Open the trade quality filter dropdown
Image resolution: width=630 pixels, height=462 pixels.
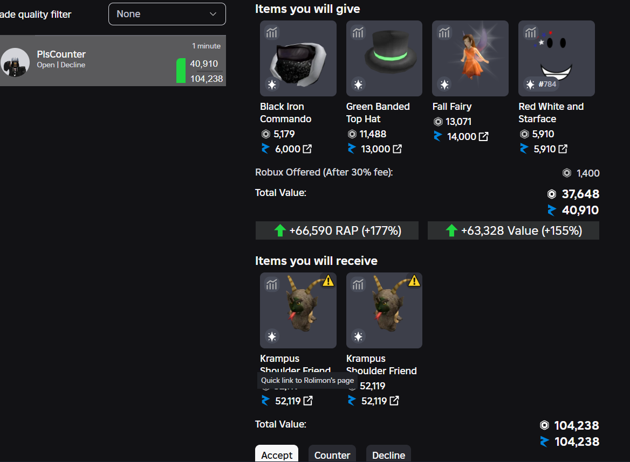tap(167, 14)
